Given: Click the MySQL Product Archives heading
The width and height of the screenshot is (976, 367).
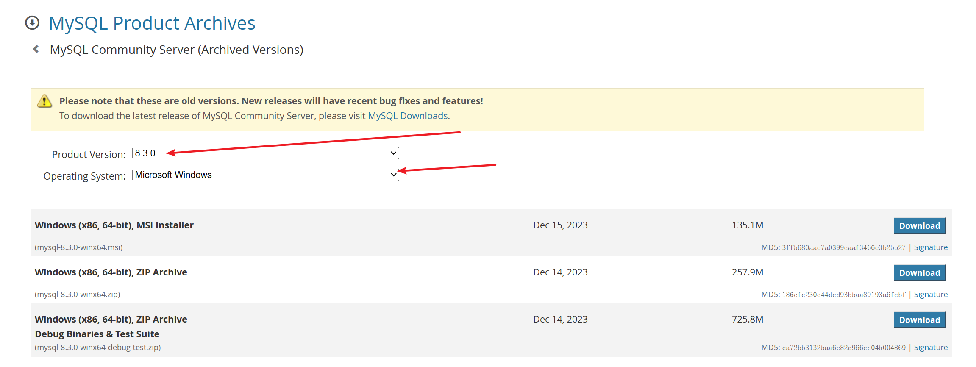Looking at the screenshot, I should tap(152, 23).
